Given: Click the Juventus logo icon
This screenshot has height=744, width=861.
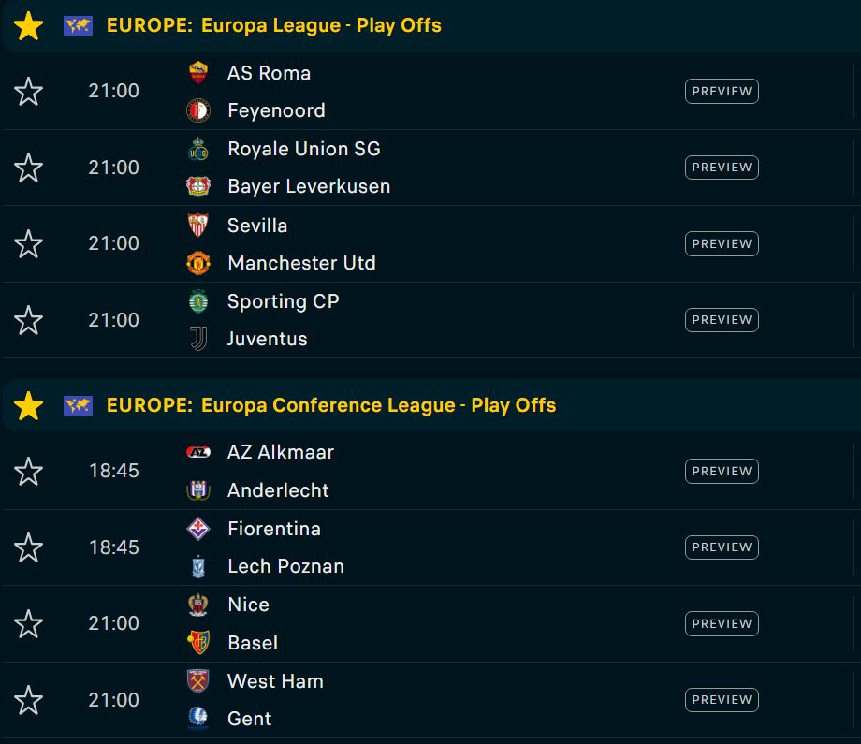Looking at the screenshot, I should [198, 338].
